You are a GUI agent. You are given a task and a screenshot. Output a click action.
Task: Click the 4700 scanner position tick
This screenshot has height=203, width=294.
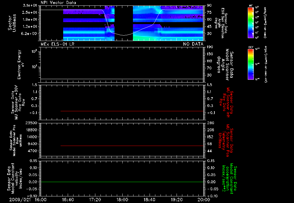click(x=32, y=151)
